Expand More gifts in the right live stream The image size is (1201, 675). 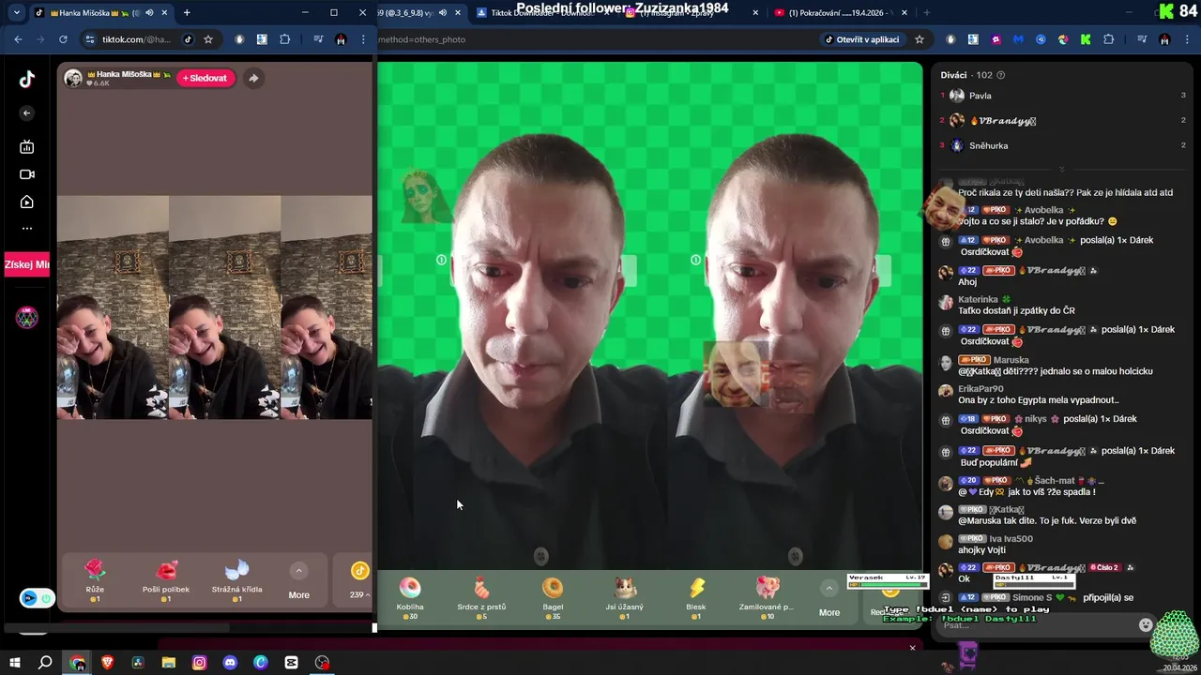pos(829,599)
